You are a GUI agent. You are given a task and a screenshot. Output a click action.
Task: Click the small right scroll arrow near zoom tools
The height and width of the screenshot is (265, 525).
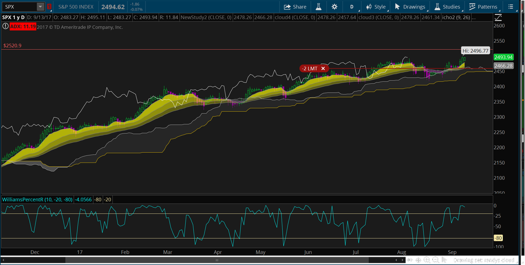[x=402, y=260]
